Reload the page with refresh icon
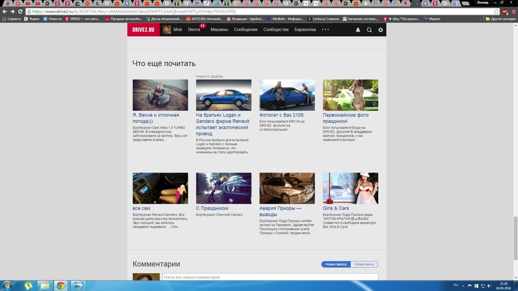Viewport: 518px width, 291px height. (20, 11)
